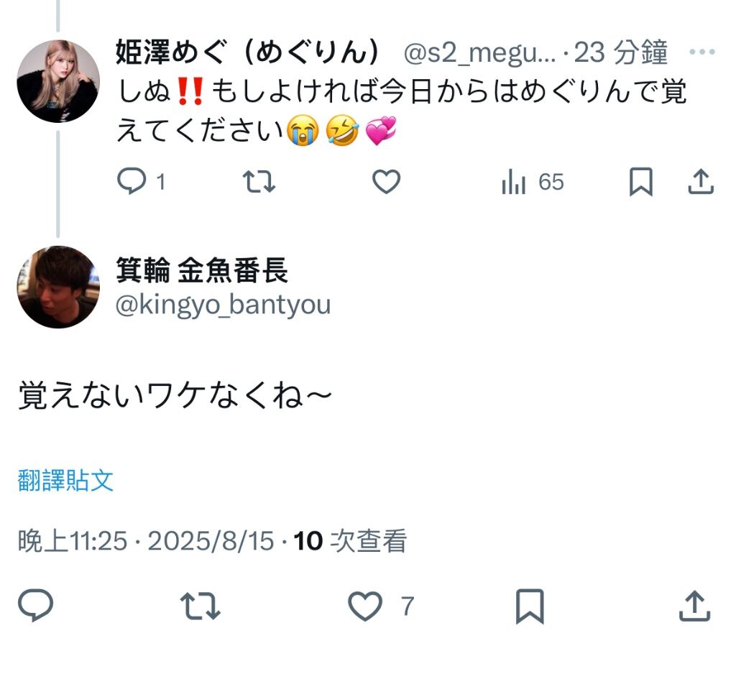Open three-dot more options menu

coord(701,52)
